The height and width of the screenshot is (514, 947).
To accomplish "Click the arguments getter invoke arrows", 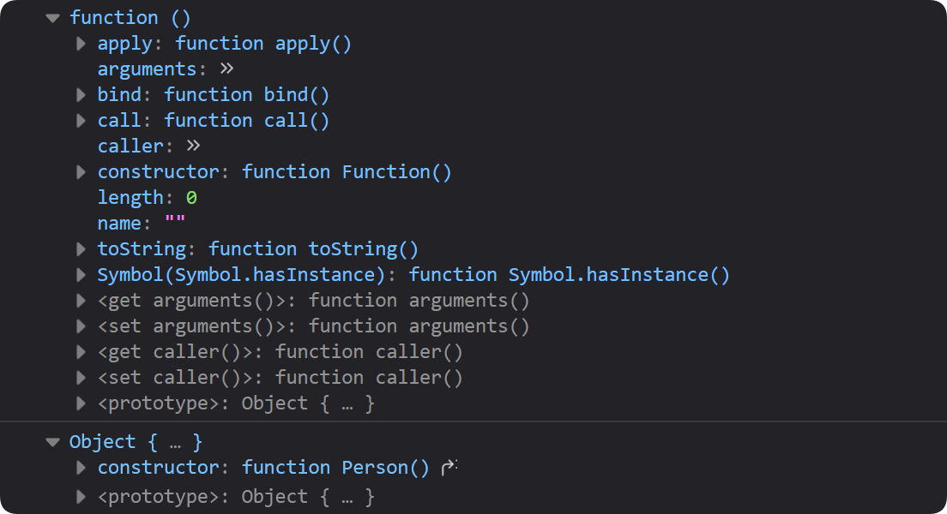I will pos(226,69).
